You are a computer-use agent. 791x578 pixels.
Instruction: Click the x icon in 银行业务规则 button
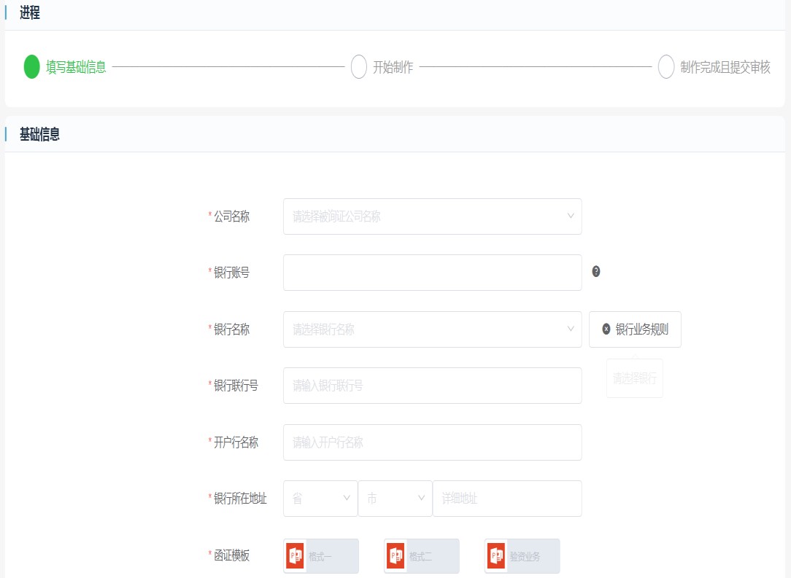coord(606,329)
